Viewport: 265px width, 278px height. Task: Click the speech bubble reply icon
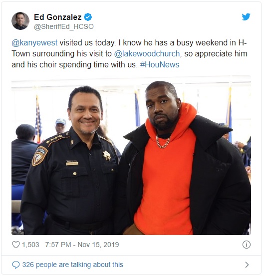(16, 265)
